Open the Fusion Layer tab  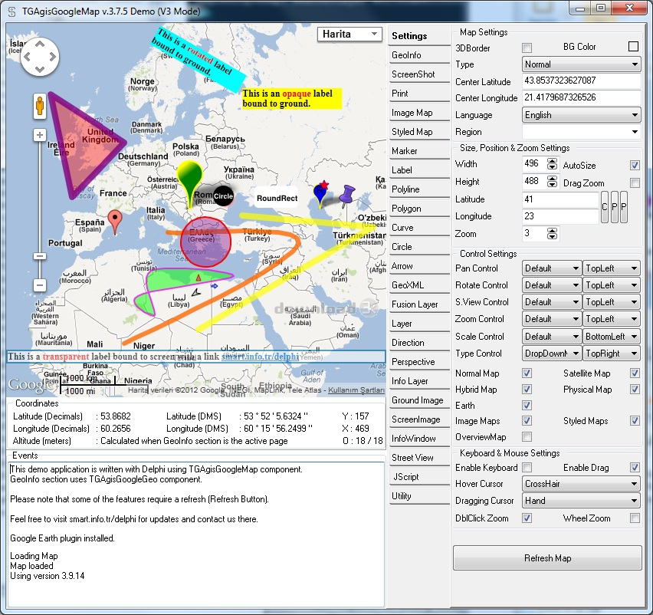[x=419, y=304]
